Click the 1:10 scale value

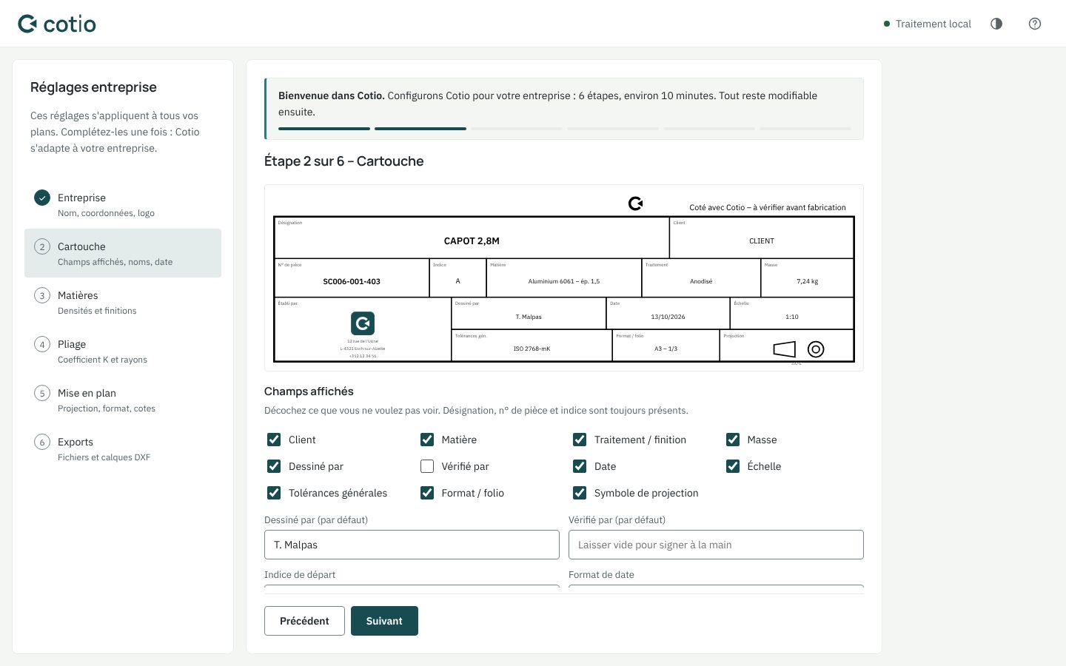pyautogui.click(x=792, y=317)
